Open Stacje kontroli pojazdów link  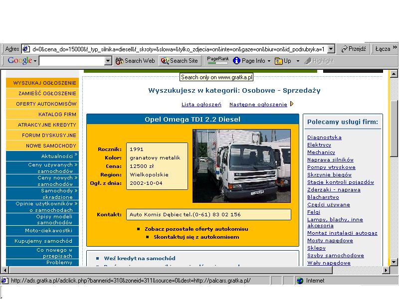341,182
